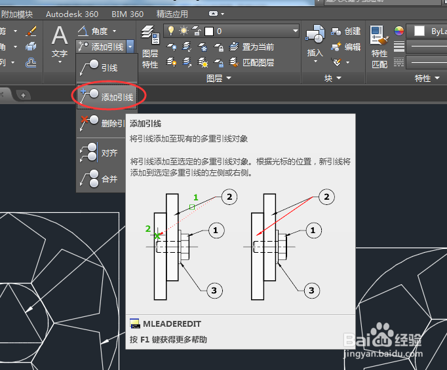The image size is (447, 370).
Task: Click the new drawing tab plus button
Action: click(x=23, y=96)
